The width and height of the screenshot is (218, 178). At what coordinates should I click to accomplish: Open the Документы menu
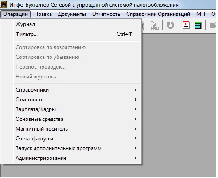(72, 14)
